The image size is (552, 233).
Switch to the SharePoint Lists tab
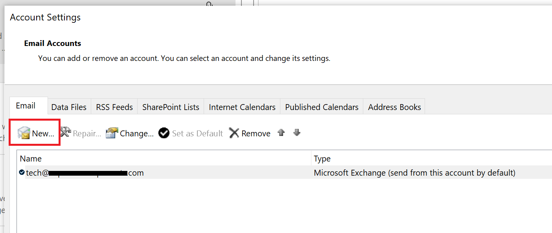coord(170,106)
